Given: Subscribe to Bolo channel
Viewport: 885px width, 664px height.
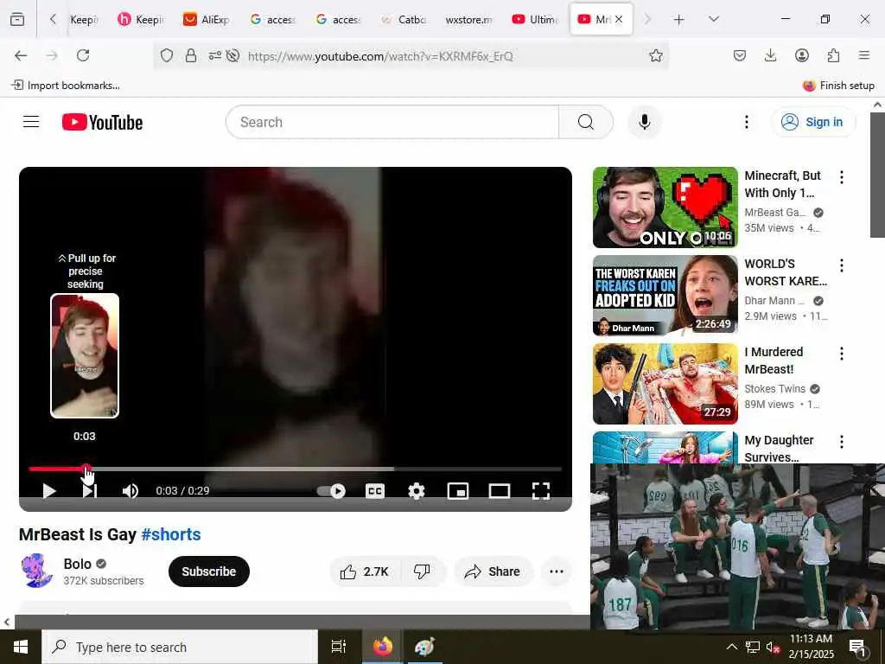Looking at the screenshot, I should 209,571.
